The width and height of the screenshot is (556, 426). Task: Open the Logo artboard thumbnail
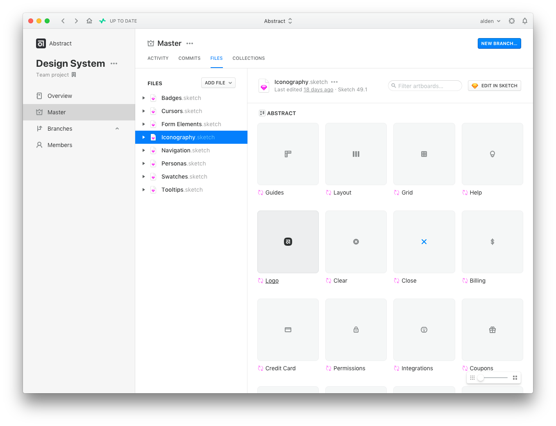coord(288,242)
